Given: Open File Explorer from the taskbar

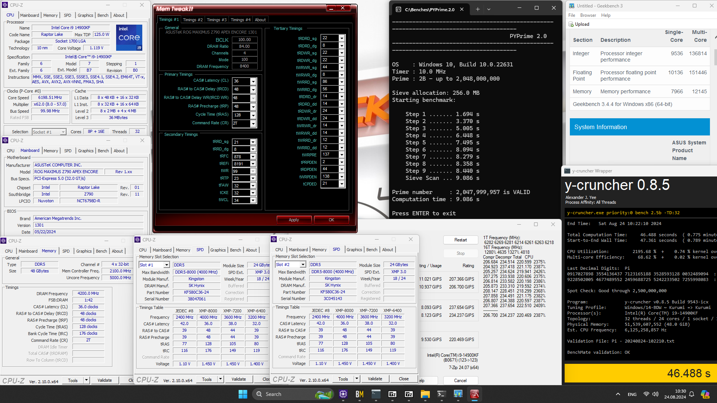Looking at the screenshot, I should pos(425,394).
